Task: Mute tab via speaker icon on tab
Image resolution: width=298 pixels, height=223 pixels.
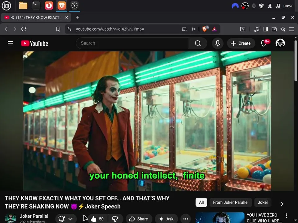Action: [12, 17]
